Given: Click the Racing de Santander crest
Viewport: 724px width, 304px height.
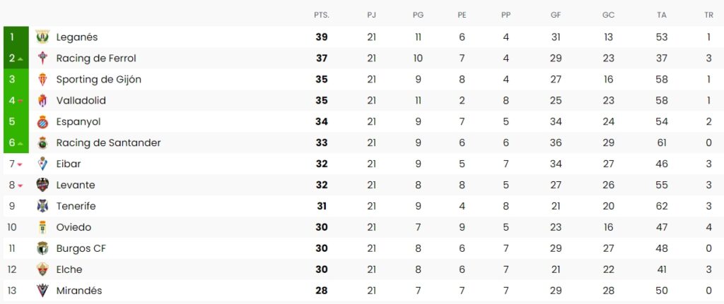Looking at the screenshot, I should point(42,143).
